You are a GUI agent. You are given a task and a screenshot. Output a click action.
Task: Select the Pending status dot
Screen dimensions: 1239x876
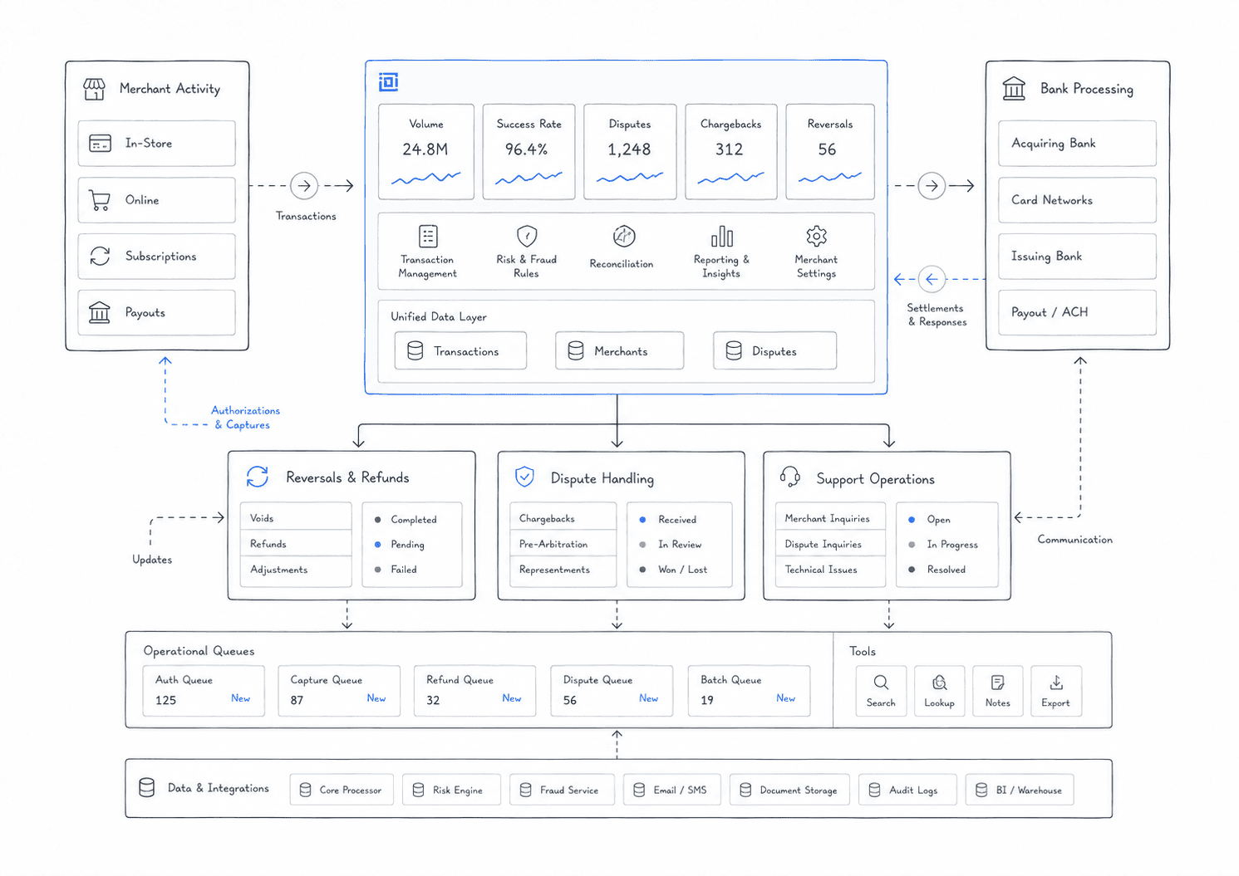coord(378,545)
